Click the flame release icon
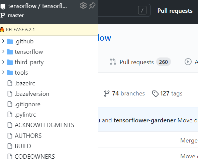 (2, 30)
